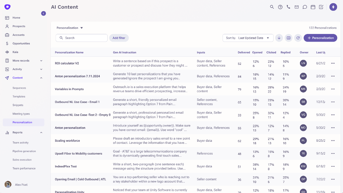Open Sales execution report

22,160
